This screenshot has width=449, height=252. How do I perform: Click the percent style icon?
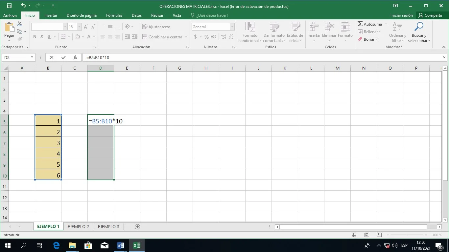pos(206,37)
